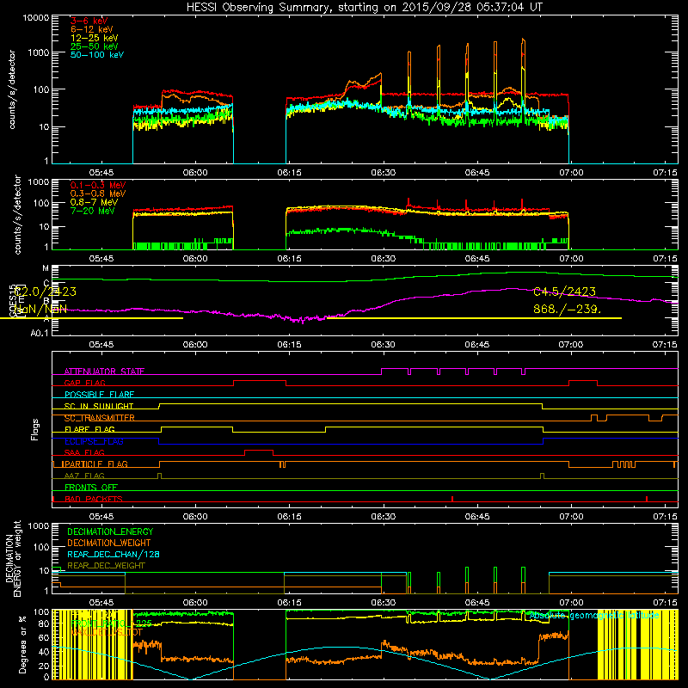The image size is (688, 688).
Task: Click the ATTENUATOR_STATE flag label
Action: coord(104,372)
